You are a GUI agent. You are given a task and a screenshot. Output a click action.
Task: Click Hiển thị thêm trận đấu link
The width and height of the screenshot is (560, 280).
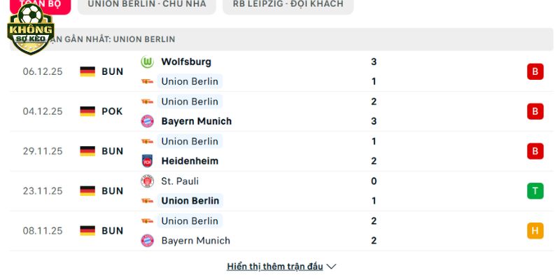click(274, 267)
